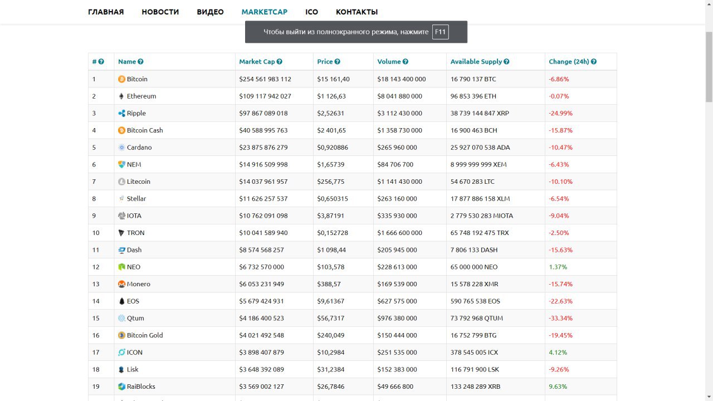
Task: Click the F11 key hint in fullscreen notice
Action: (440, 32)
